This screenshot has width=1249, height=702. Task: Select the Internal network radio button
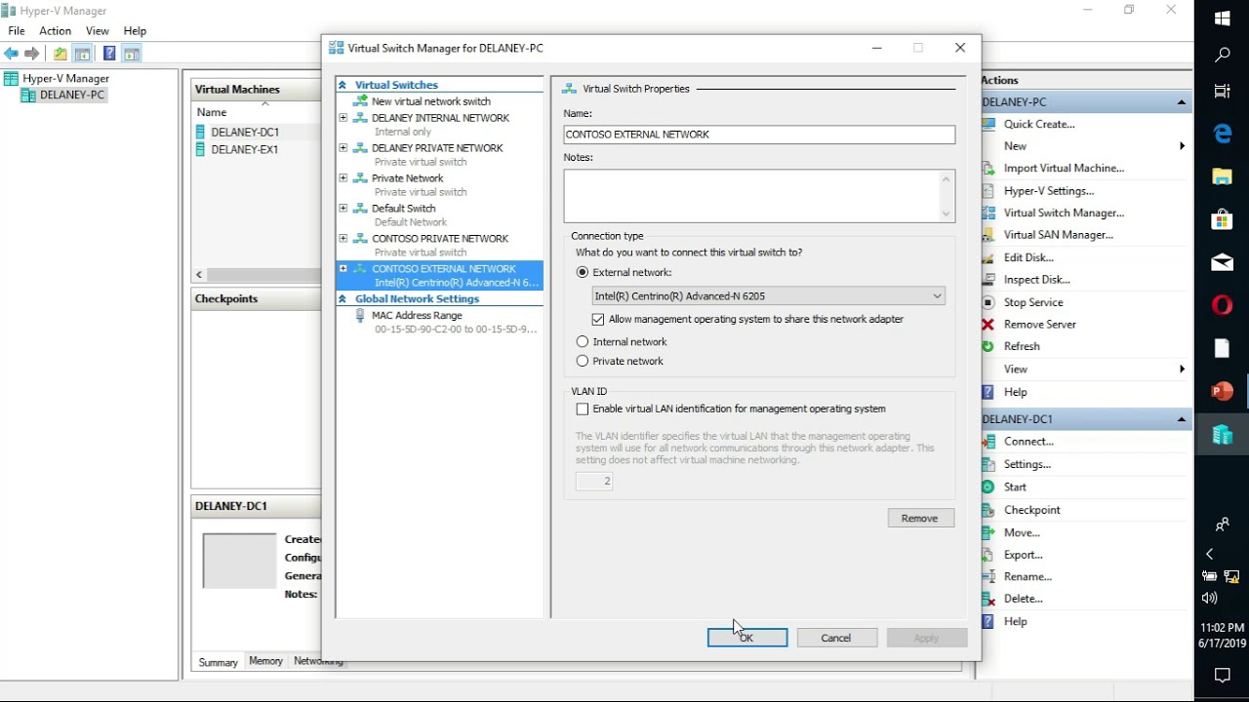tap(583, 342)
